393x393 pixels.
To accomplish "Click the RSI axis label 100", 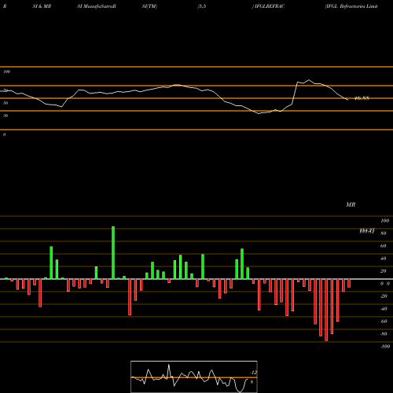I will point(6,72).
